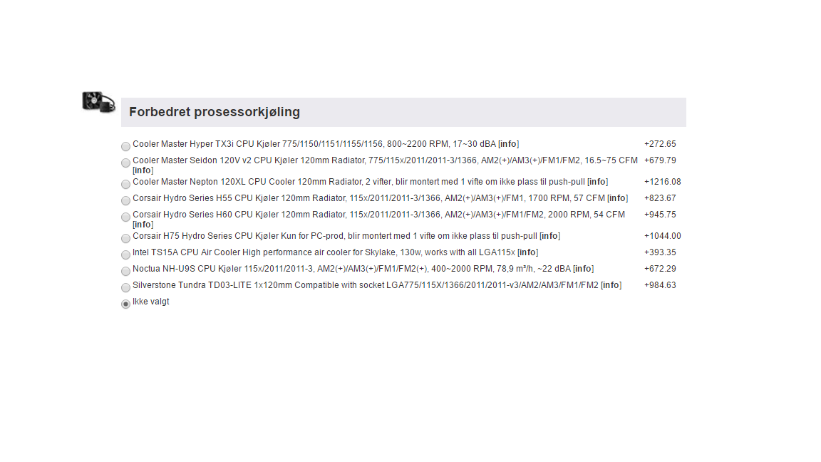Open info link for Corsair H60
This screenshot has height=462, width=821.
tap(143, 224)
